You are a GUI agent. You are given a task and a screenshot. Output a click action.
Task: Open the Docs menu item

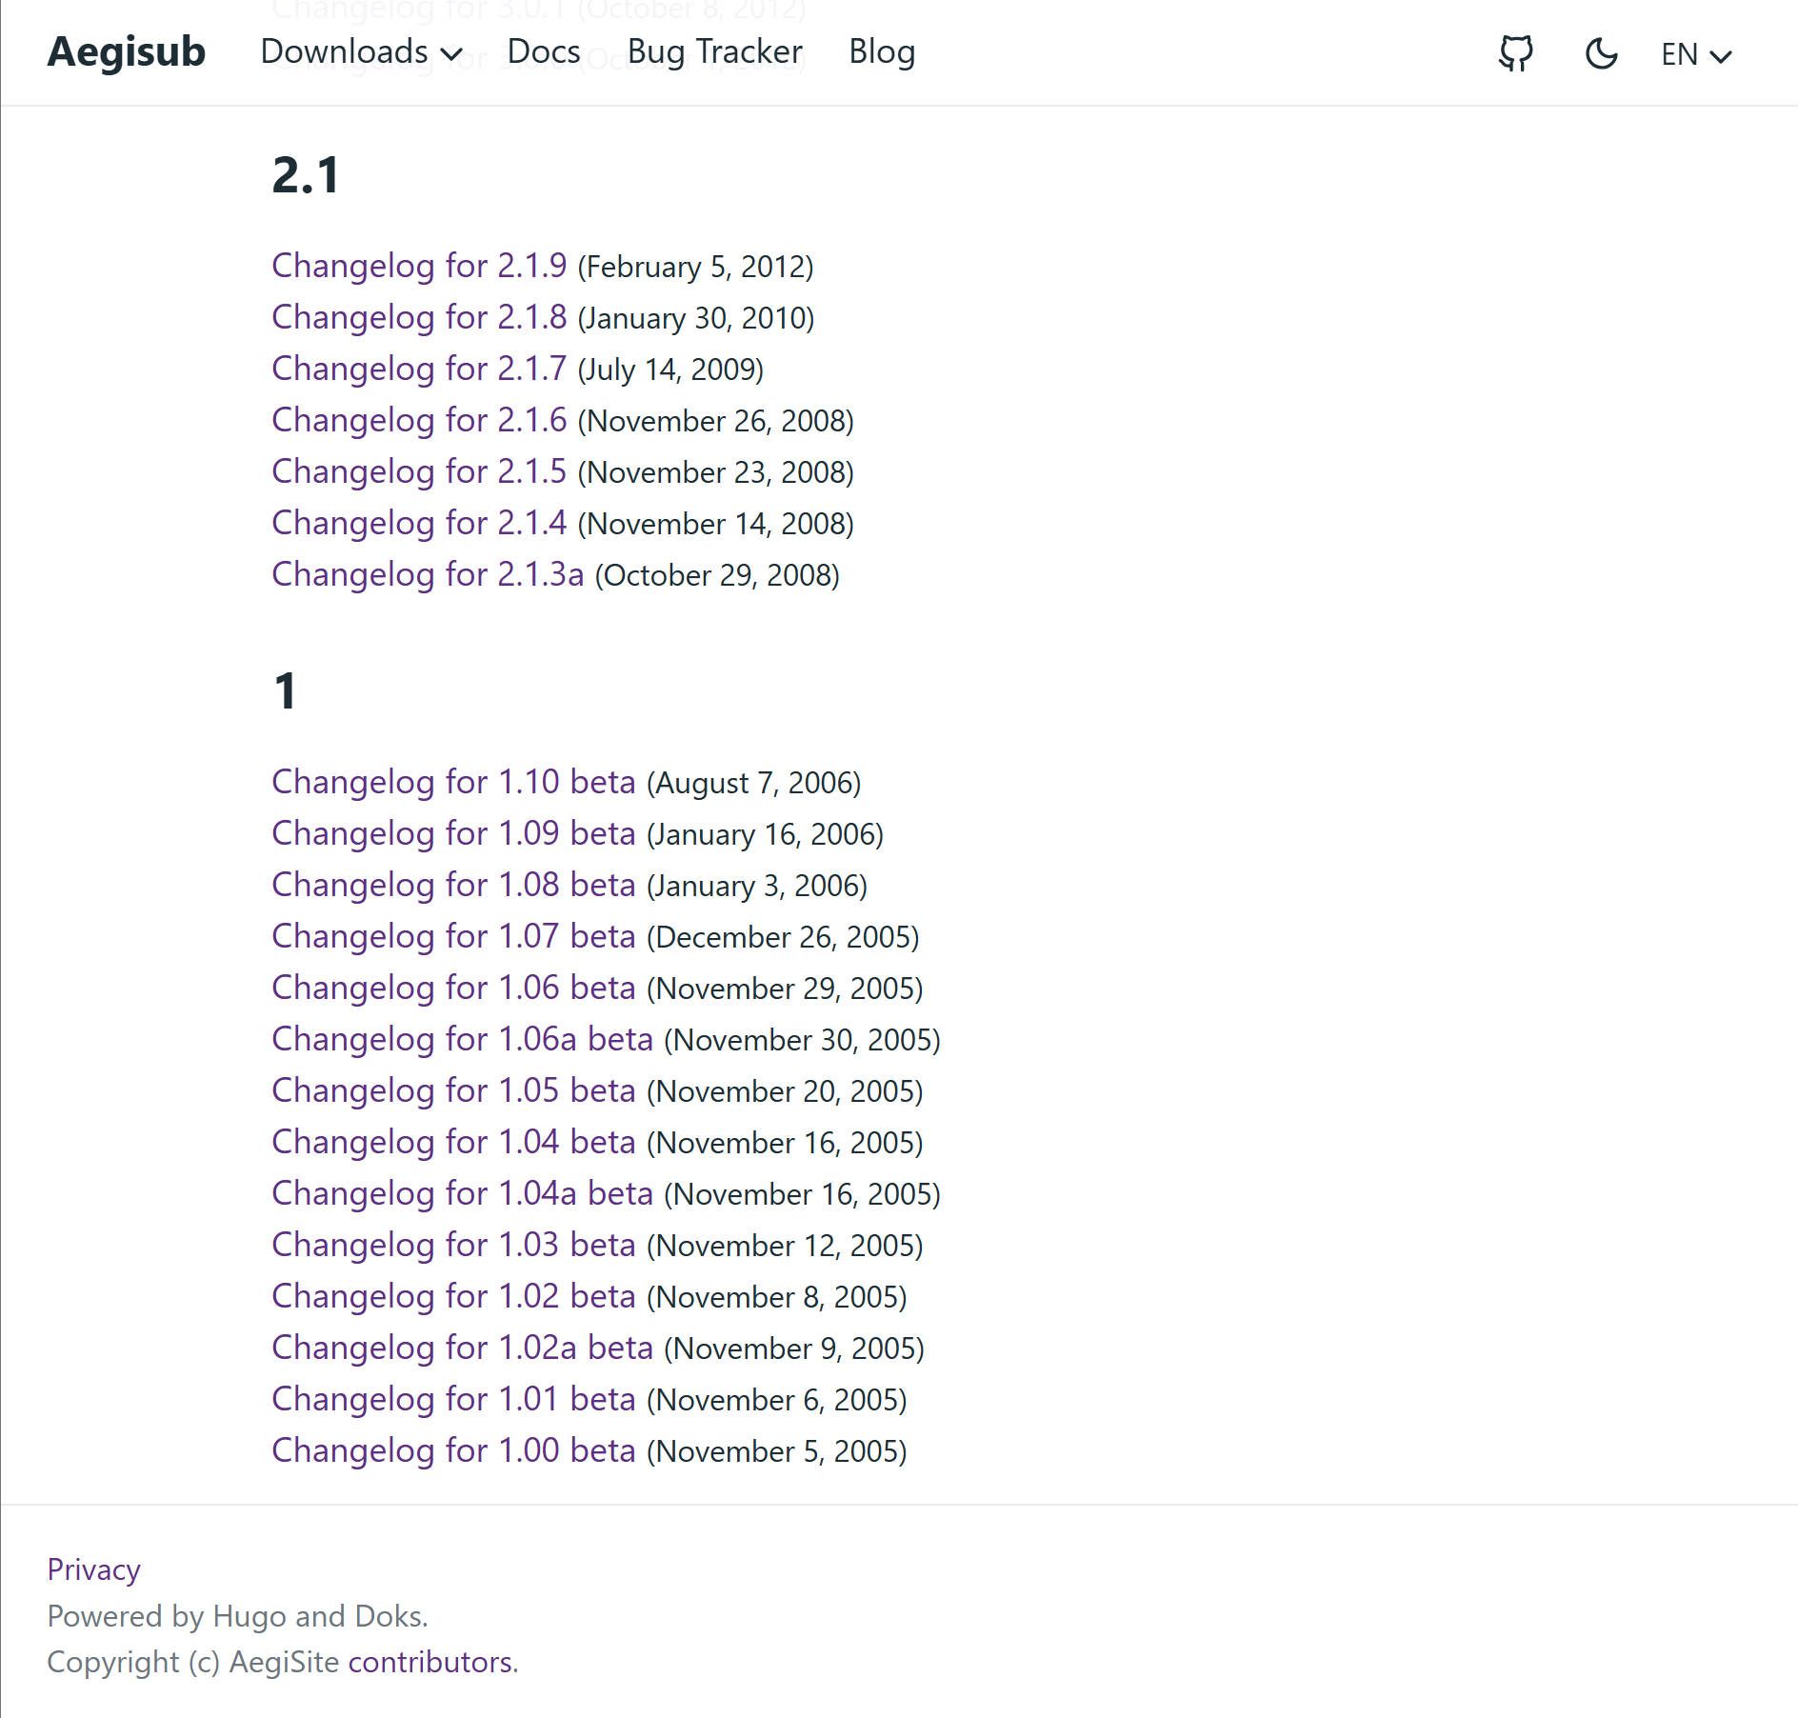tap(543, 51)
